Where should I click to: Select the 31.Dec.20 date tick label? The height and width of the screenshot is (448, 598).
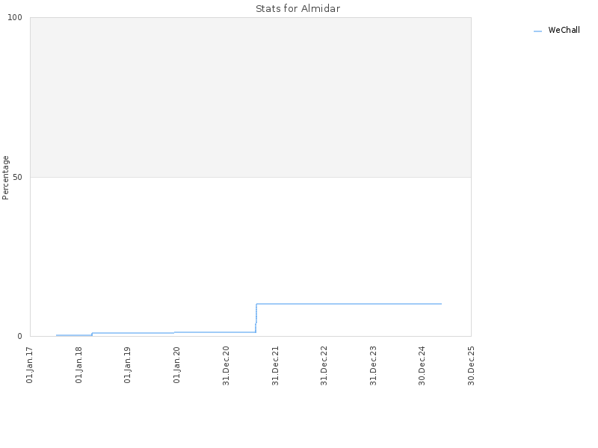(x=226, y=365)
